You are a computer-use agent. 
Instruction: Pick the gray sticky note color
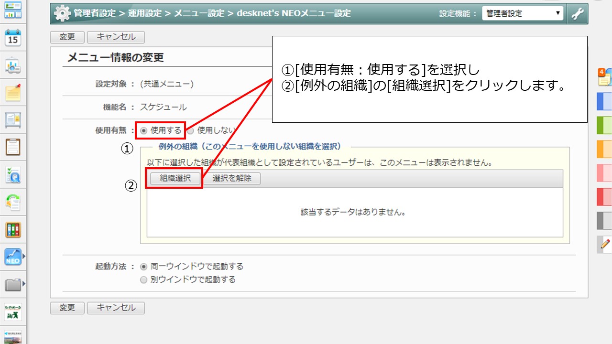(x=605, y=220)
